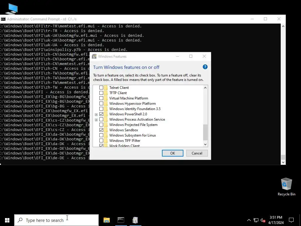Switch to Command Prompt in taskbar

121,220
